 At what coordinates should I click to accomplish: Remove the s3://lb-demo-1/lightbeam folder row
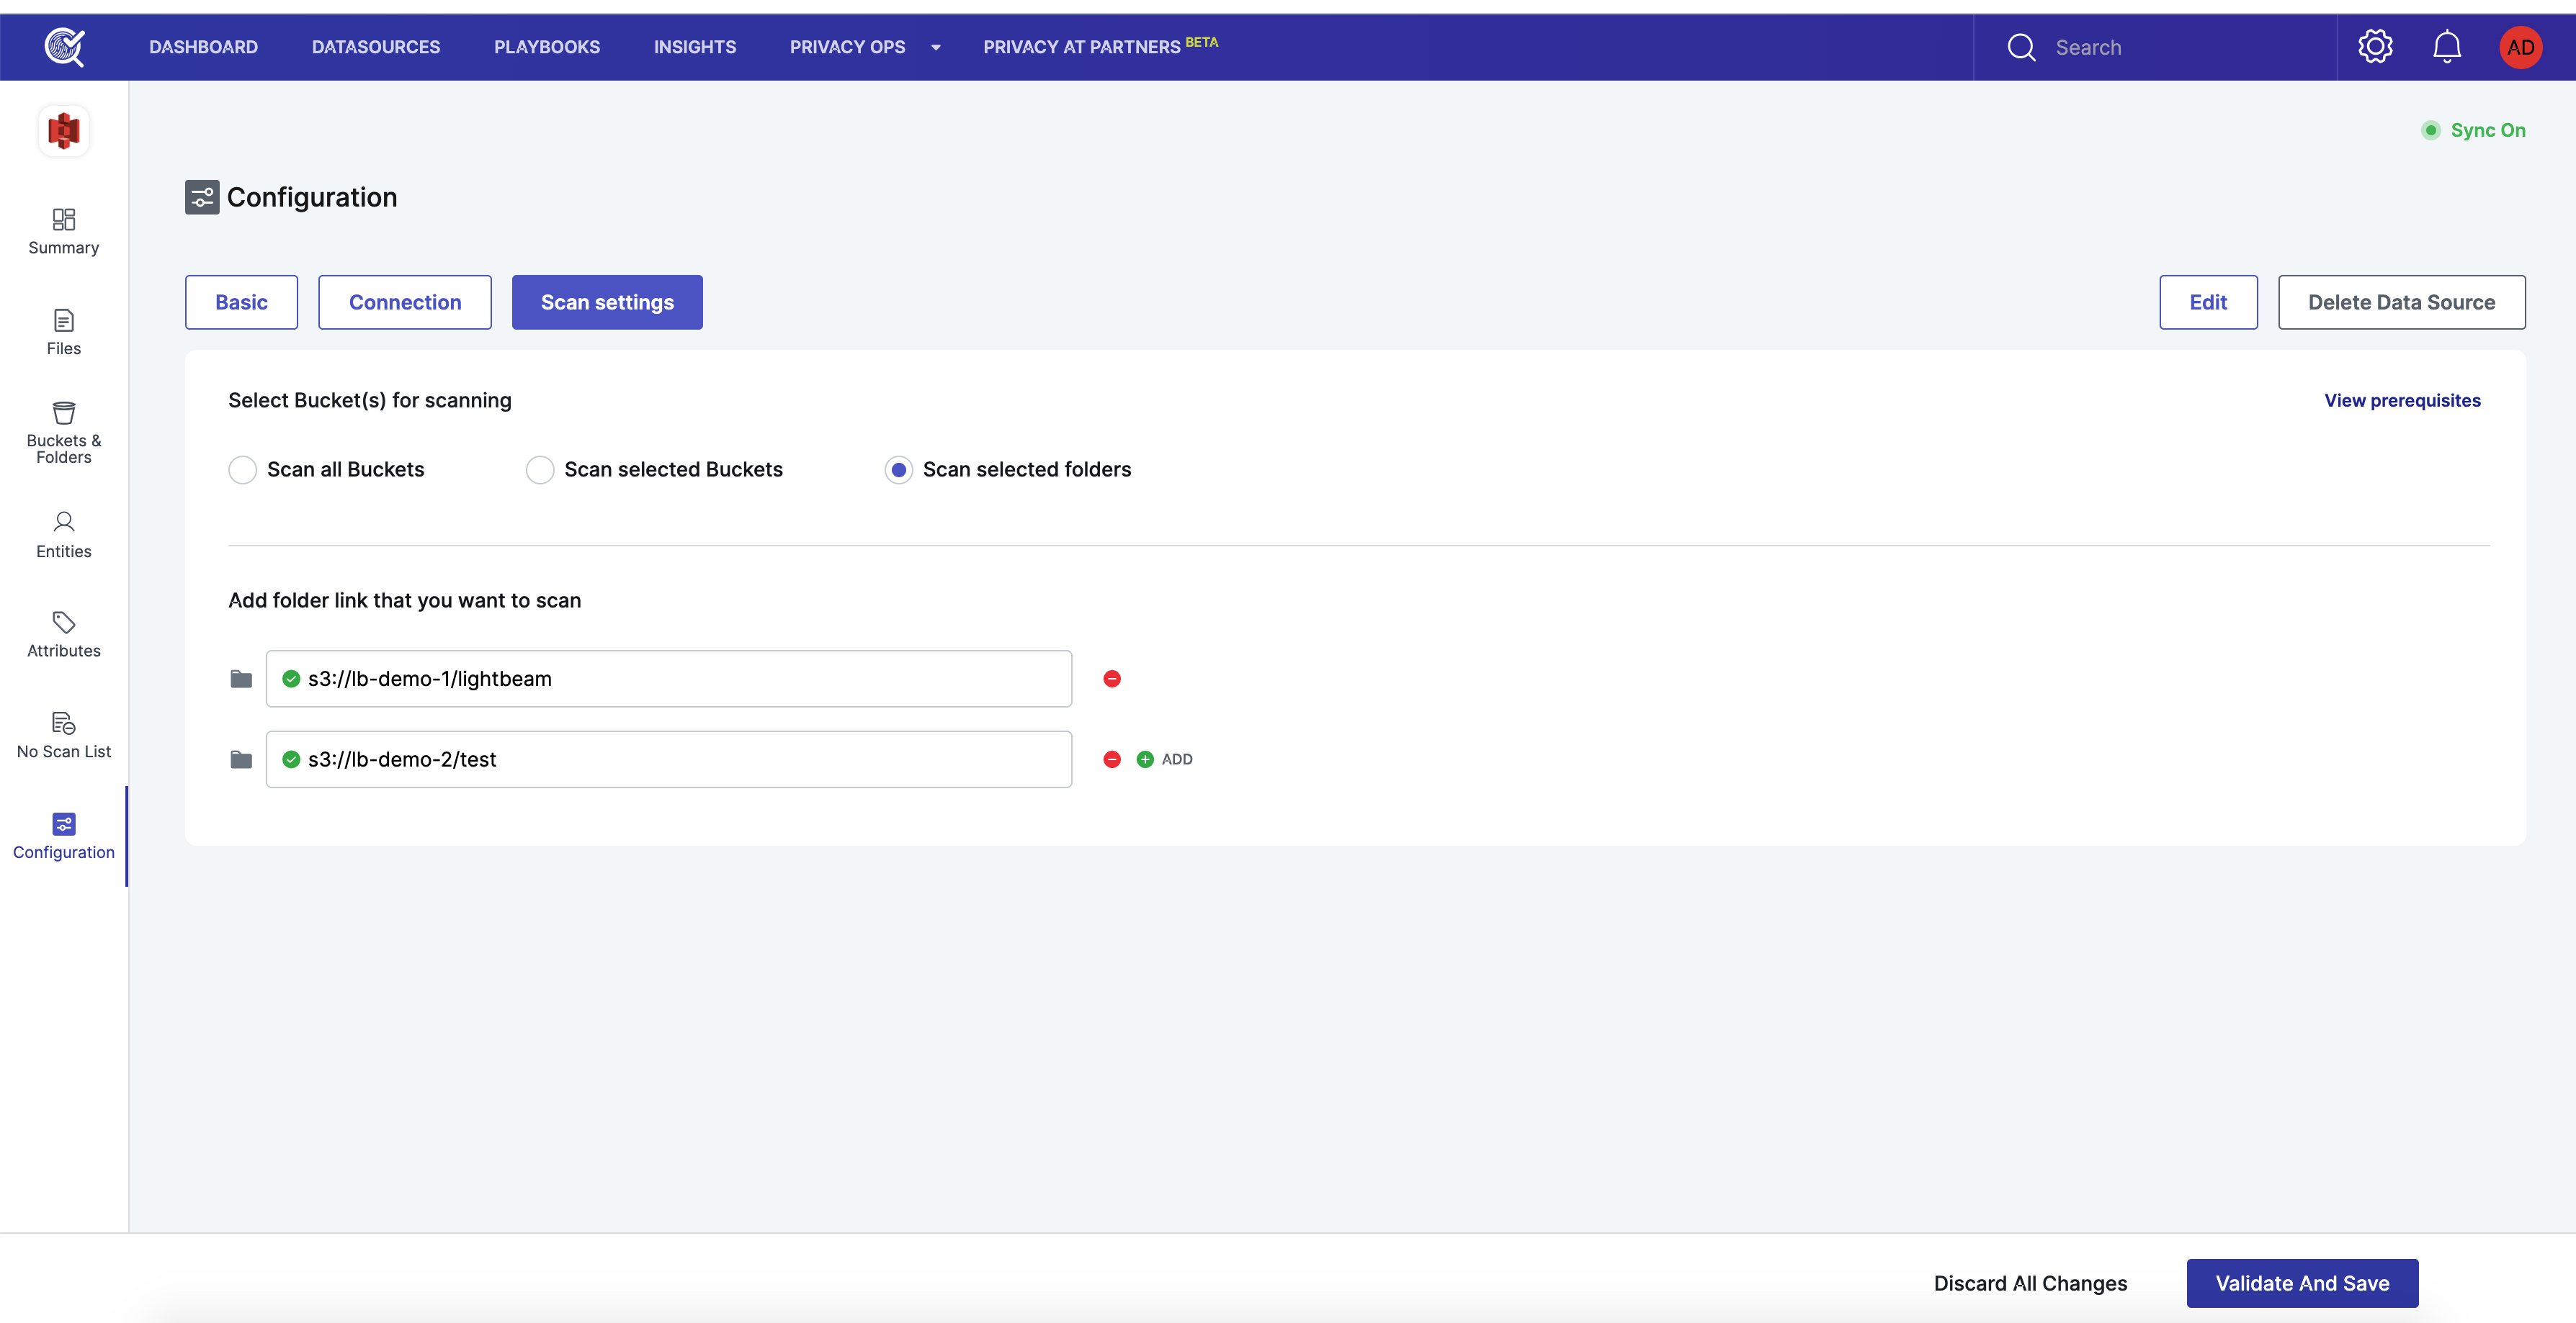[x=1112, y=679]
